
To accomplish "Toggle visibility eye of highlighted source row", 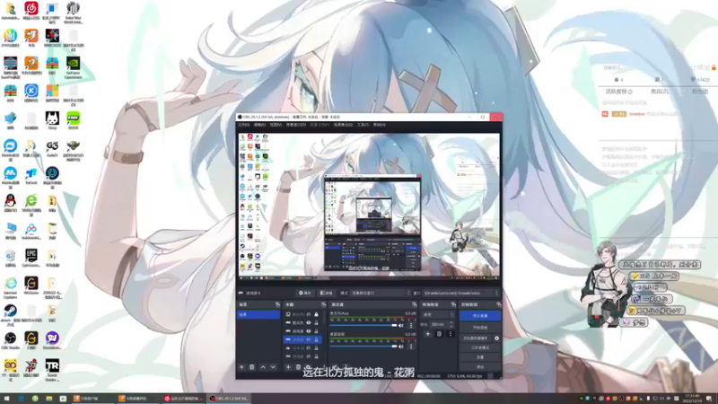I will (x=309, y=339).
